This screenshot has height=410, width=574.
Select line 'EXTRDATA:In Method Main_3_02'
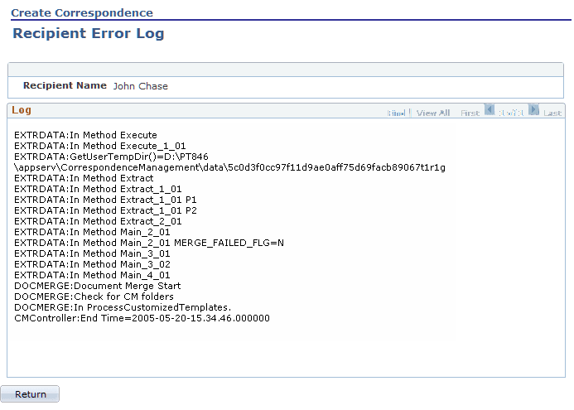pos(92,264)
